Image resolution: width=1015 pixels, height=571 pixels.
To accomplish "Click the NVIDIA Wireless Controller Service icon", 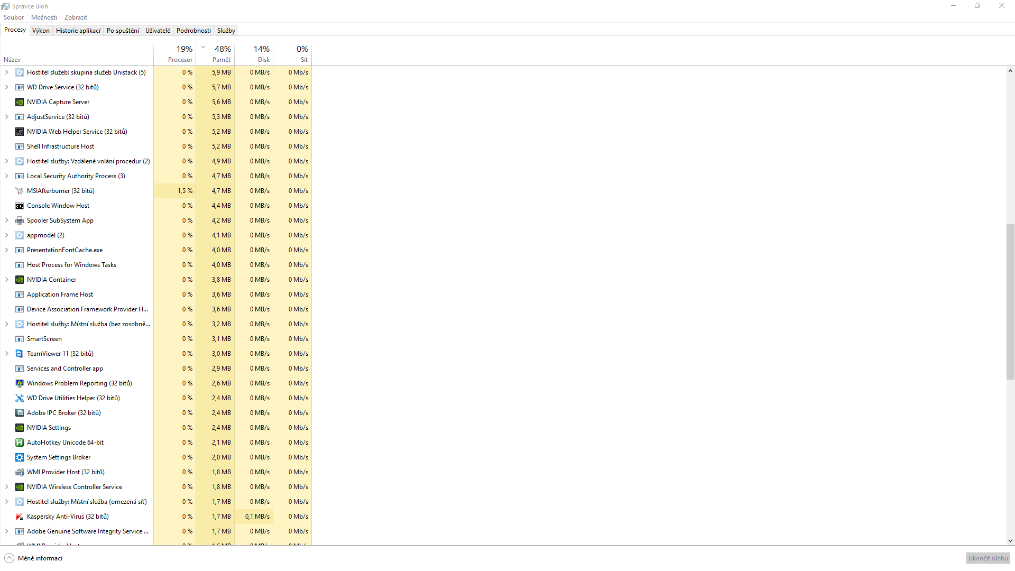I will [20, 487].
